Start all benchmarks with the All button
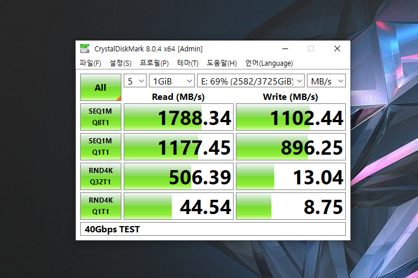This screenshot has height=278, width=418. (x=101, y=87)
